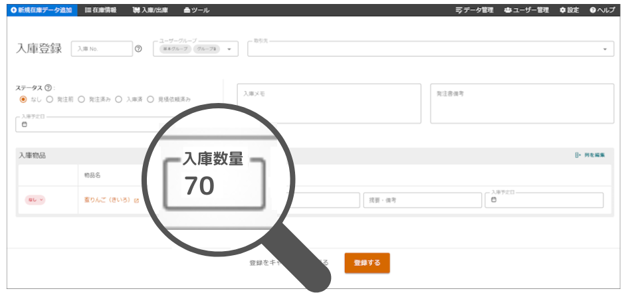Click into the 入庫メモ text area
This screenshot has width=626, height=293.
[329, 104]
